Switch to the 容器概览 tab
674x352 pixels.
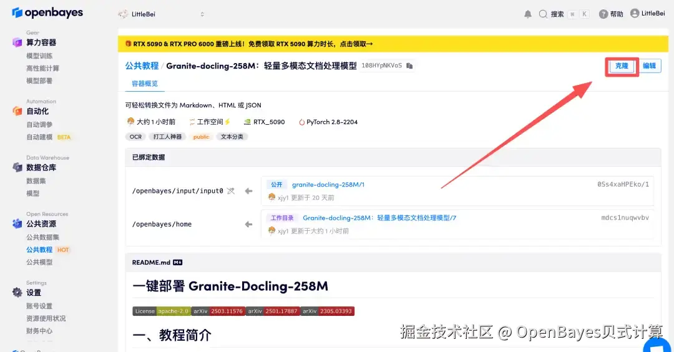[x=145, y=84]
